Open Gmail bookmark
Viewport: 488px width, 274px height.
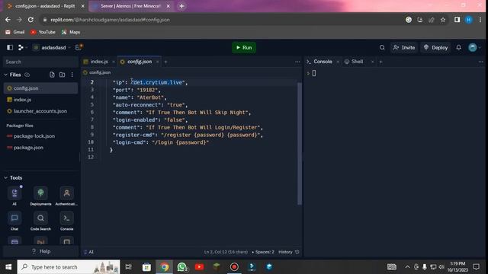coord(14,32)
